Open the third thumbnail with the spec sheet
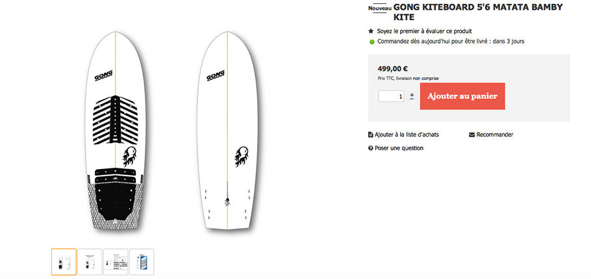Screen dimensions: 591x279 pyautogui.click(x=116, y=261)
